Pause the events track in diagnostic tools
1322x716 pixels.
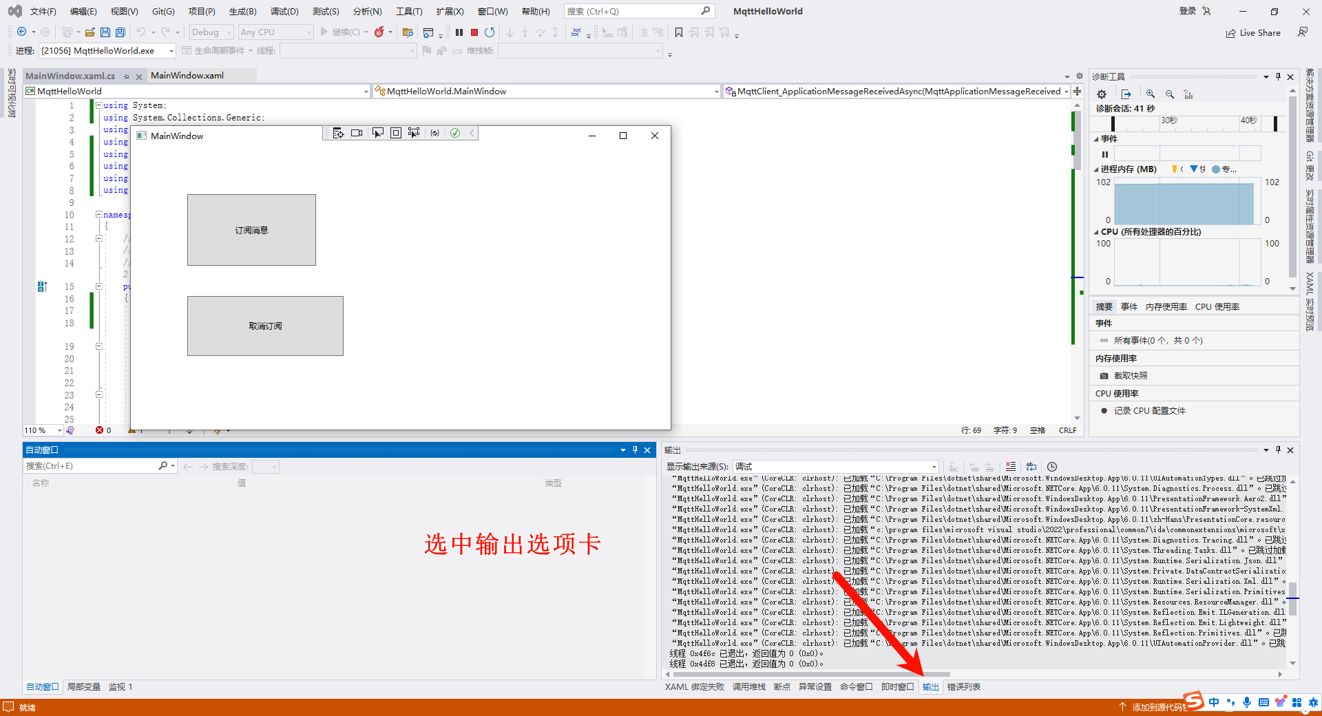(1105, 154)
